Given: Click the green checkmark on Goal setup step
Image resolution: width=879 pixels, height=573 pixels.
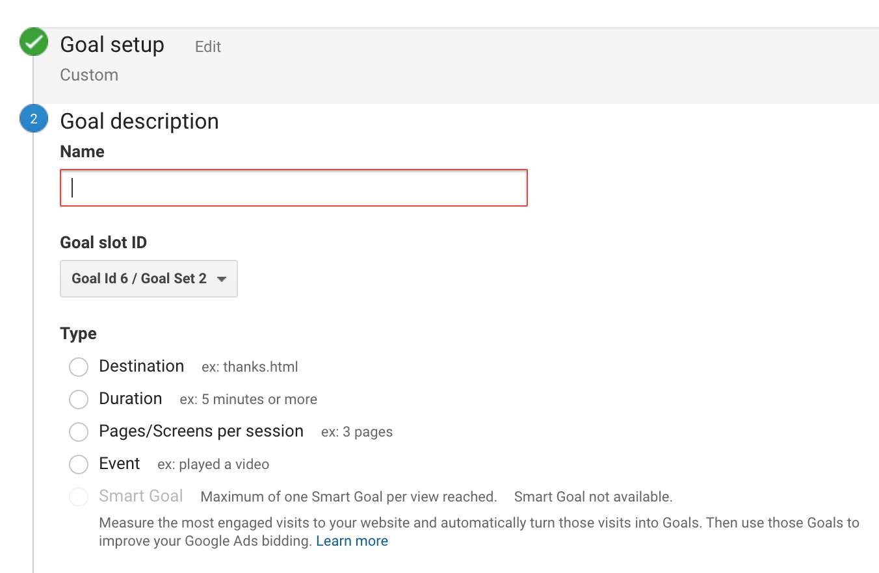Looking at the screenshot, I should click(33, 42).
